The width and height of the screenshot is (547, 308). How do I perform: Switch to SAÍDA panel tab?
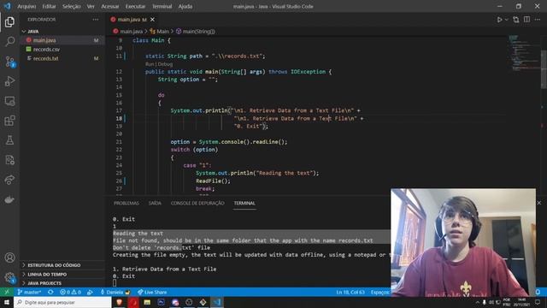(x=155, y=204)
